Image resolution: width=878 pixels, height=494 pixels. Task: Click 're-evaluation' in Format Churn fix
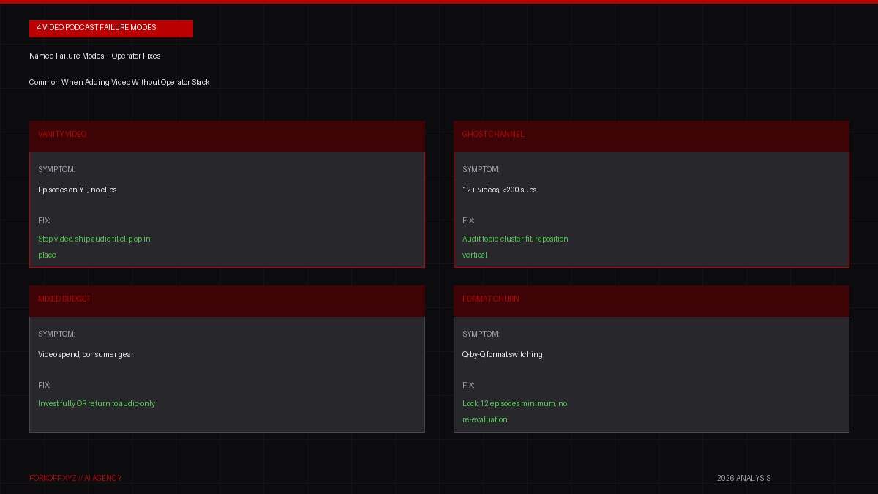[x=485, y=420]
